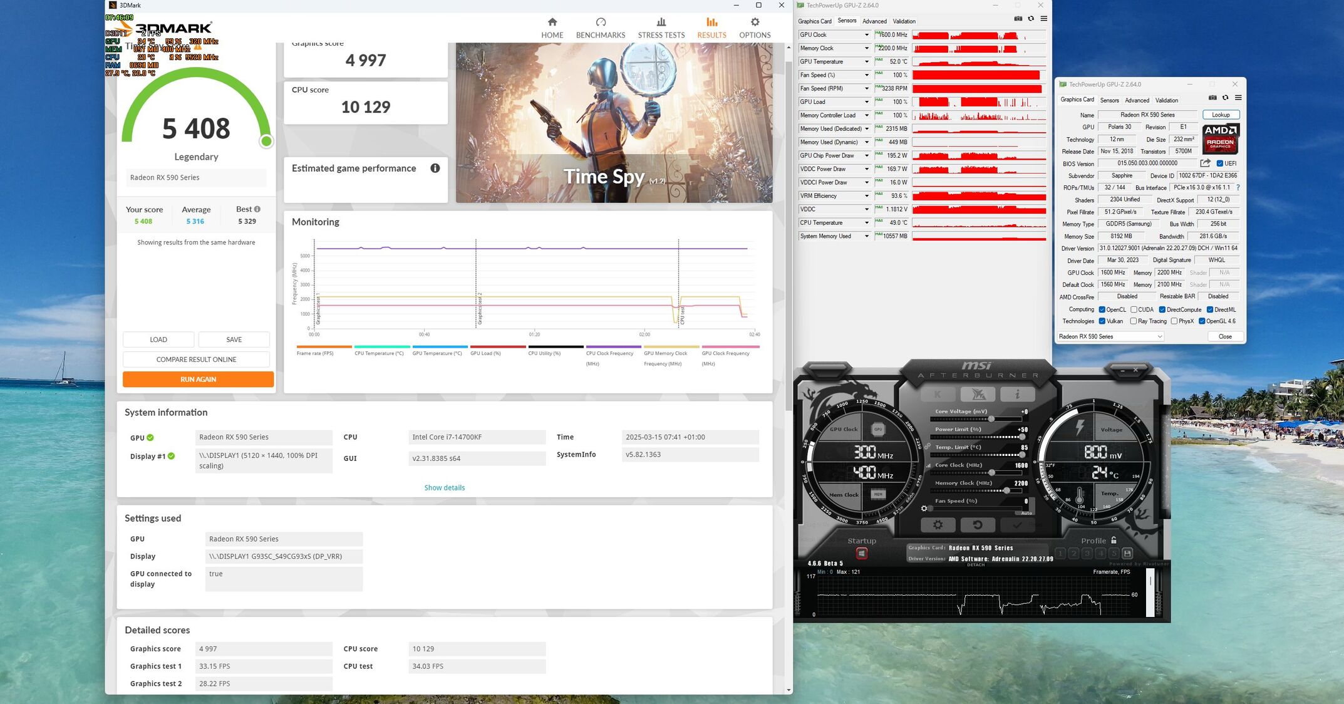1344x704 pixels.
Task: Click the screenshot camera icon in GPU-Z Sensors window
Action: point(1018,19)
